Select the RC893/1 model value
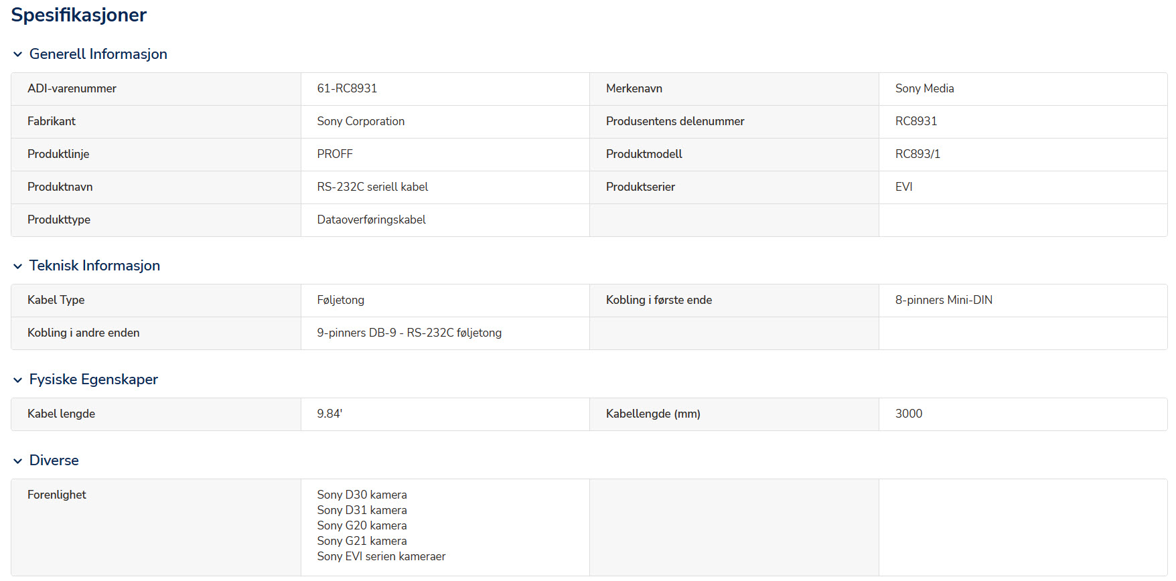 click(917, 154)
